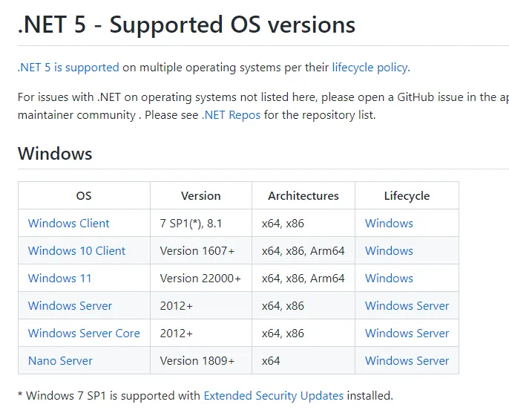Click Lifecycle link in the Windows Server row

407,306
